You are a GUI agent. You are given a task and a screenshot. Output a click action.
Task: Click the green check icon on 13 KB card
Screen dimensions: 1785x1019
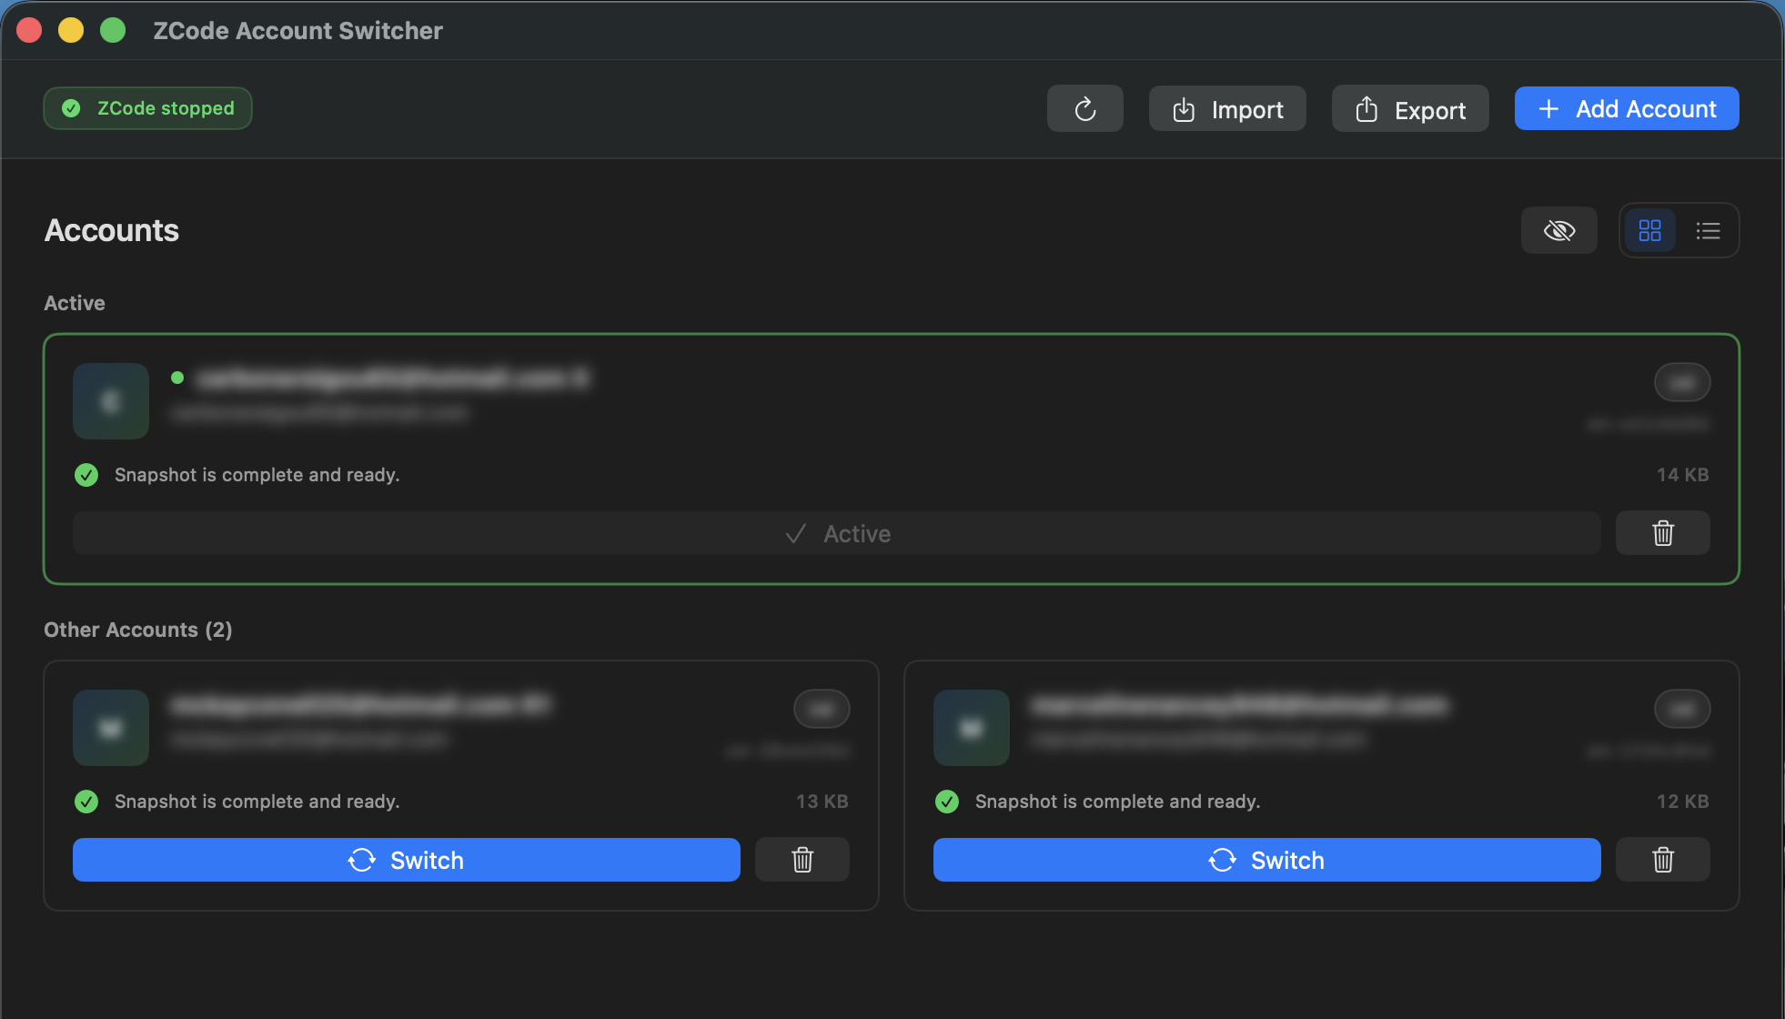86,802
